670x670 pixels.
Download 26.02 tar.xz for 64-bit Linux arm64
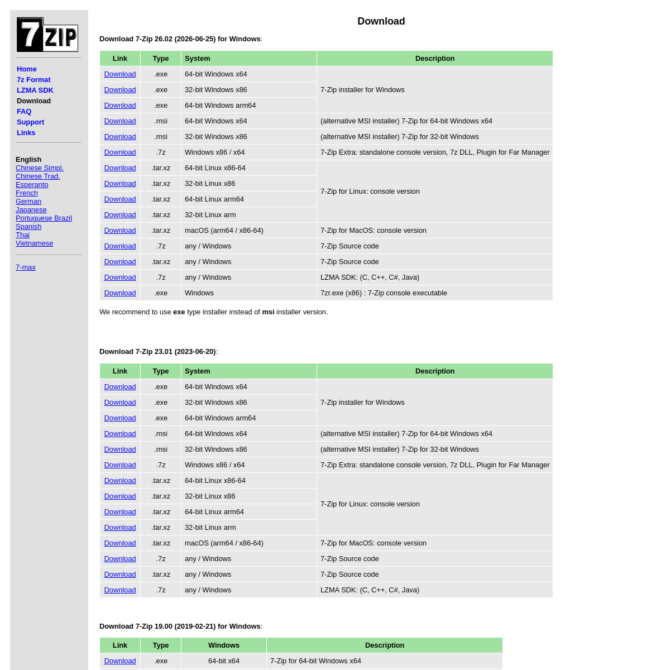[120, 199]
